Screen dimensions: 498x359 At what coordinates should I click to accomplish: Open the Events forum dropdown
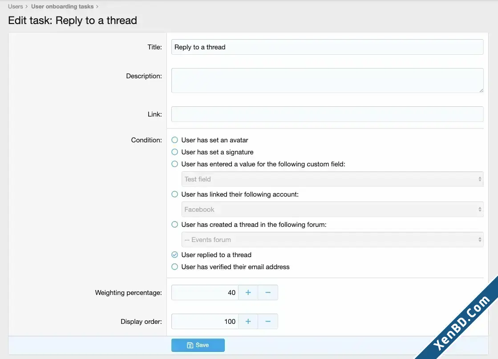point(332,240)
